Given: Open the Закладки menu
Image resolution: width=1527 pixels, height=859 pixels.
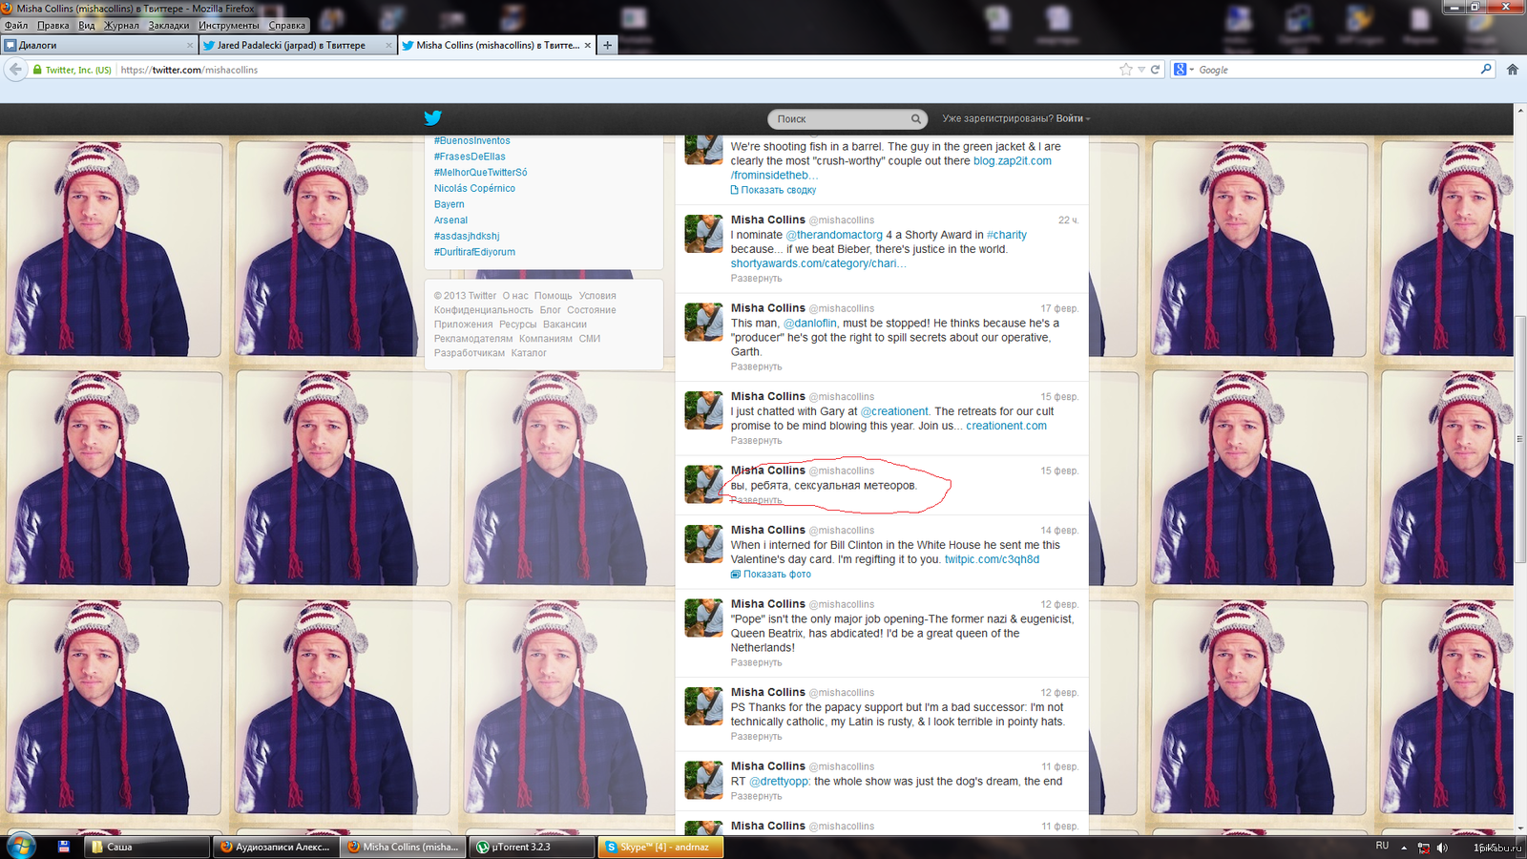Looking at the screenshot, I should point(169,26).
